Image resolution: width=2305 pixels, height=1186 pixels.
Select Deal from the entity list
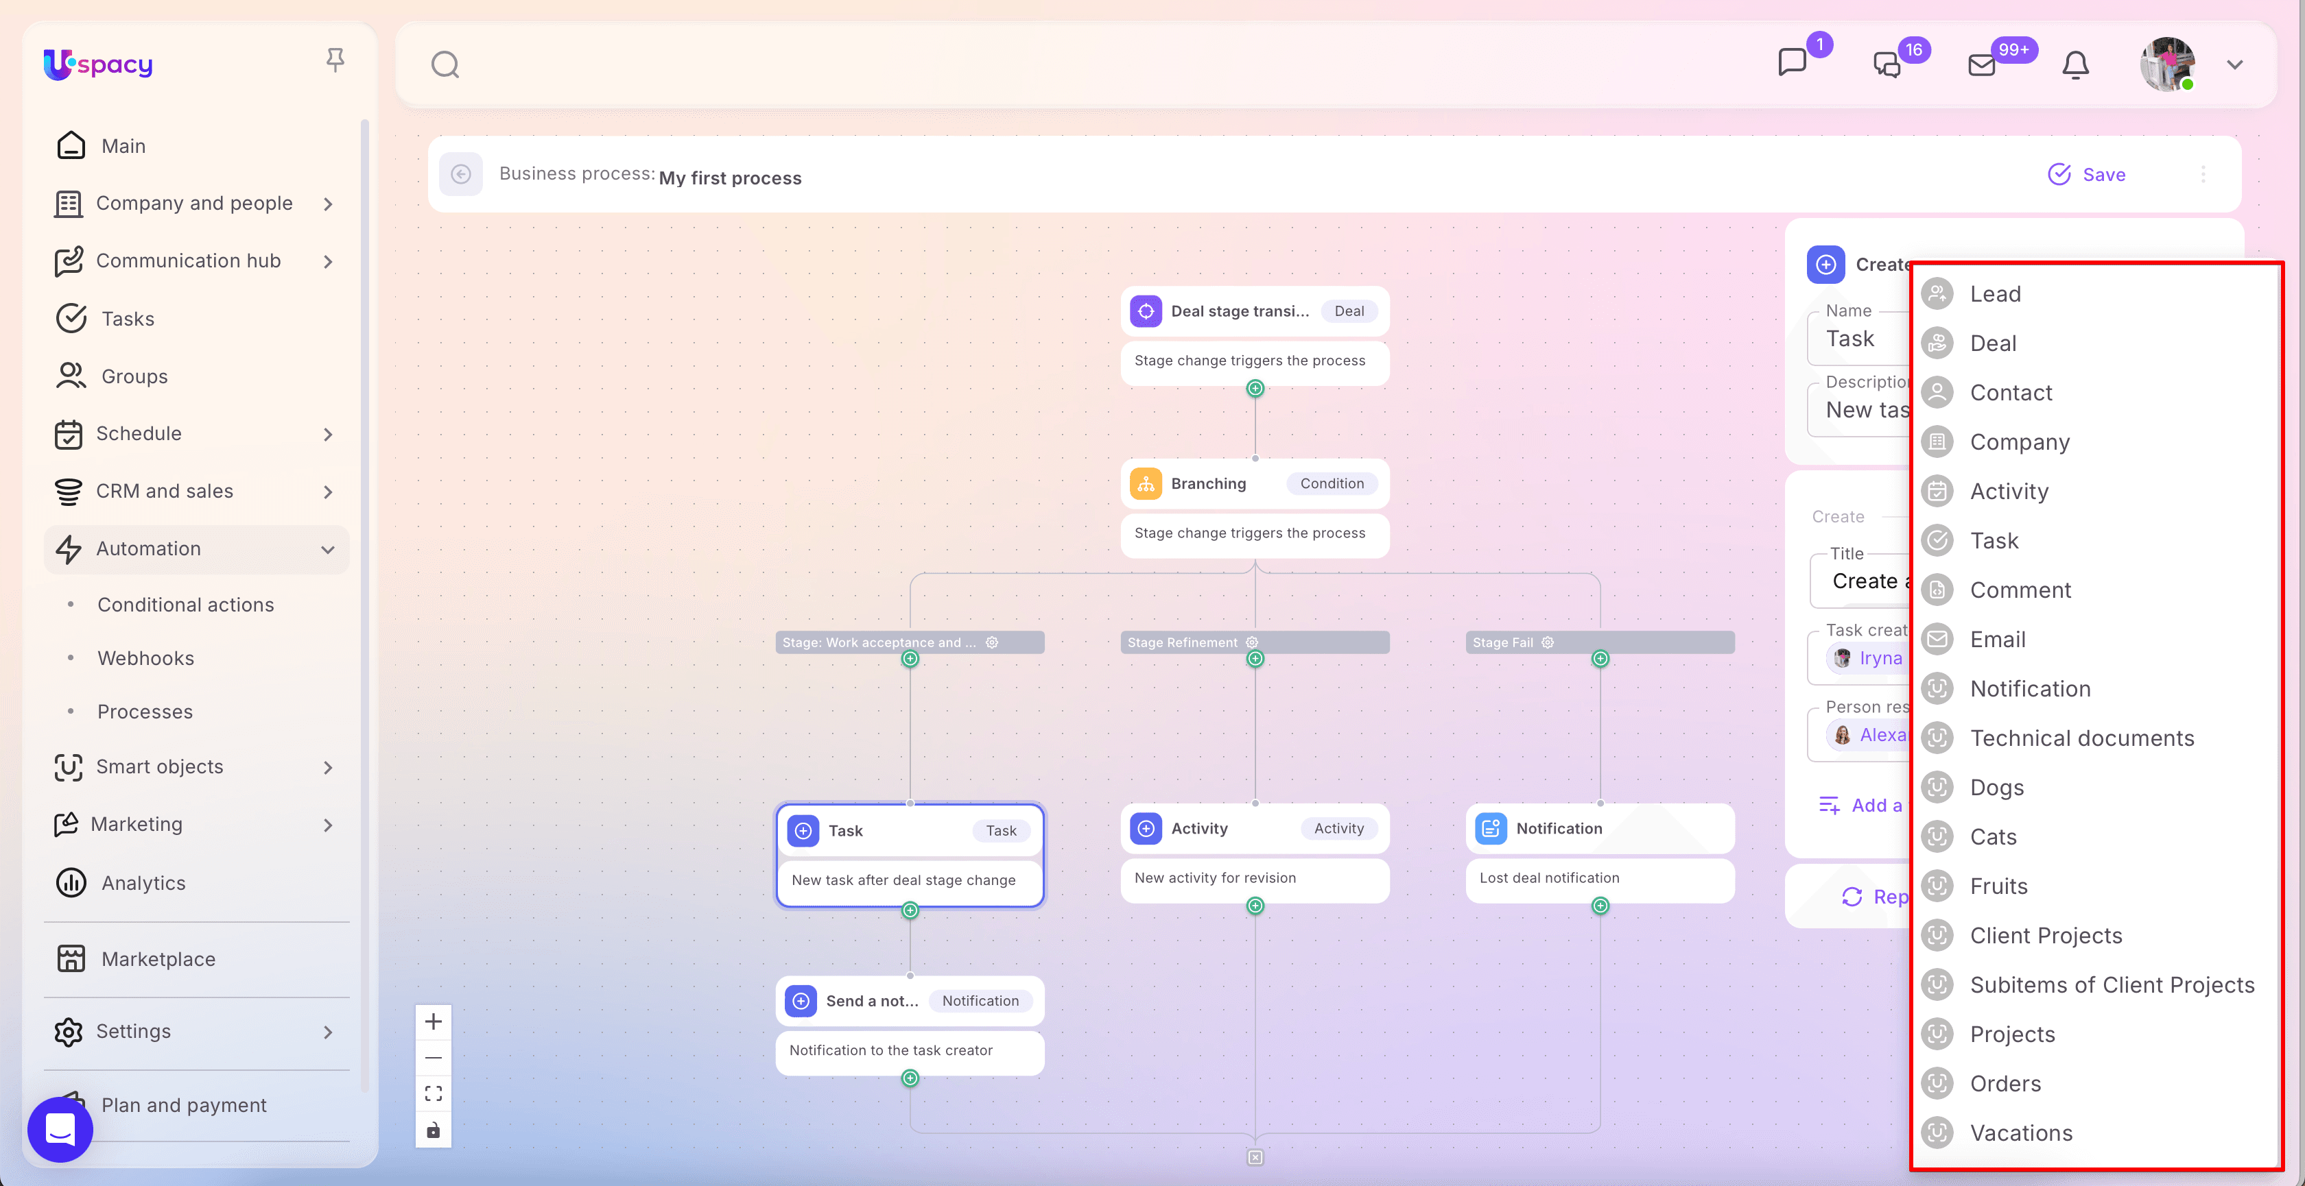(x=1993, y=343)
